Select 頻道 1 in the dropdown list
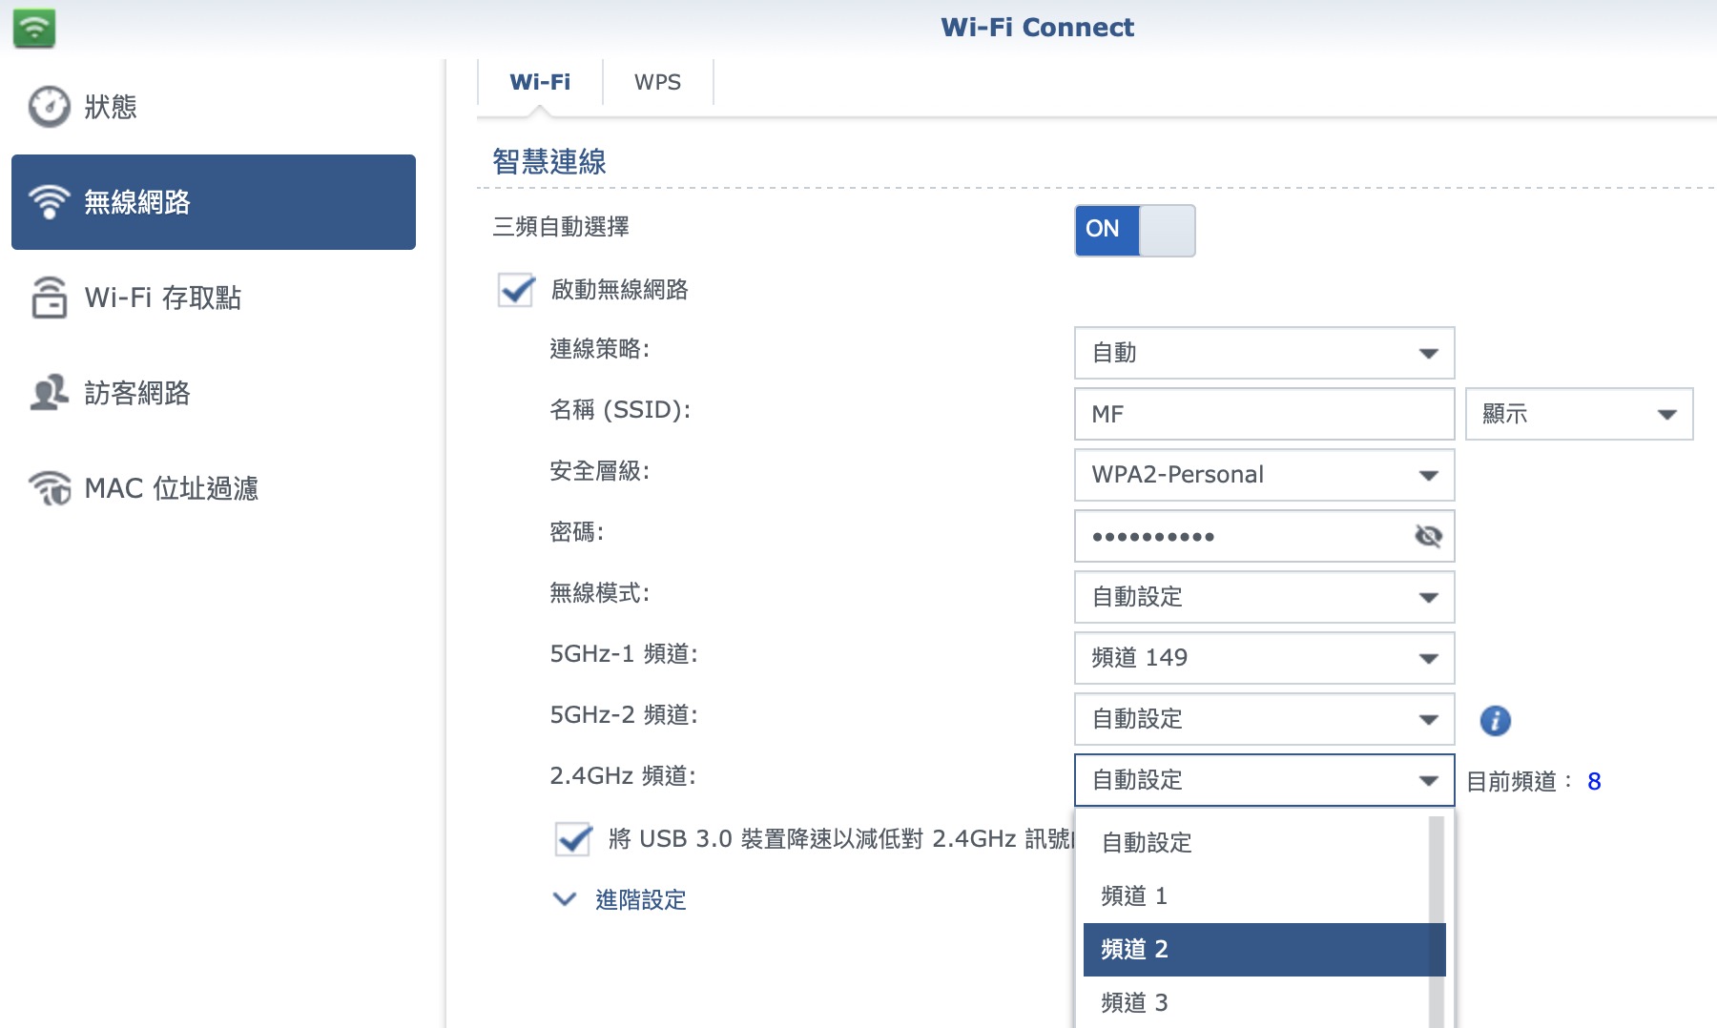This screenshot has height=1028, width=1717. 1253,895
